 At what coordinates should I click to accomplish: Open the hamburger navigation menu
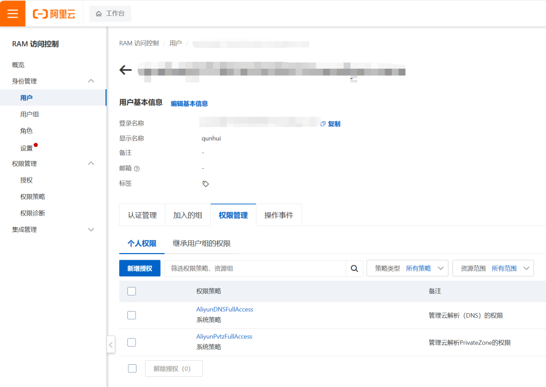13,13
